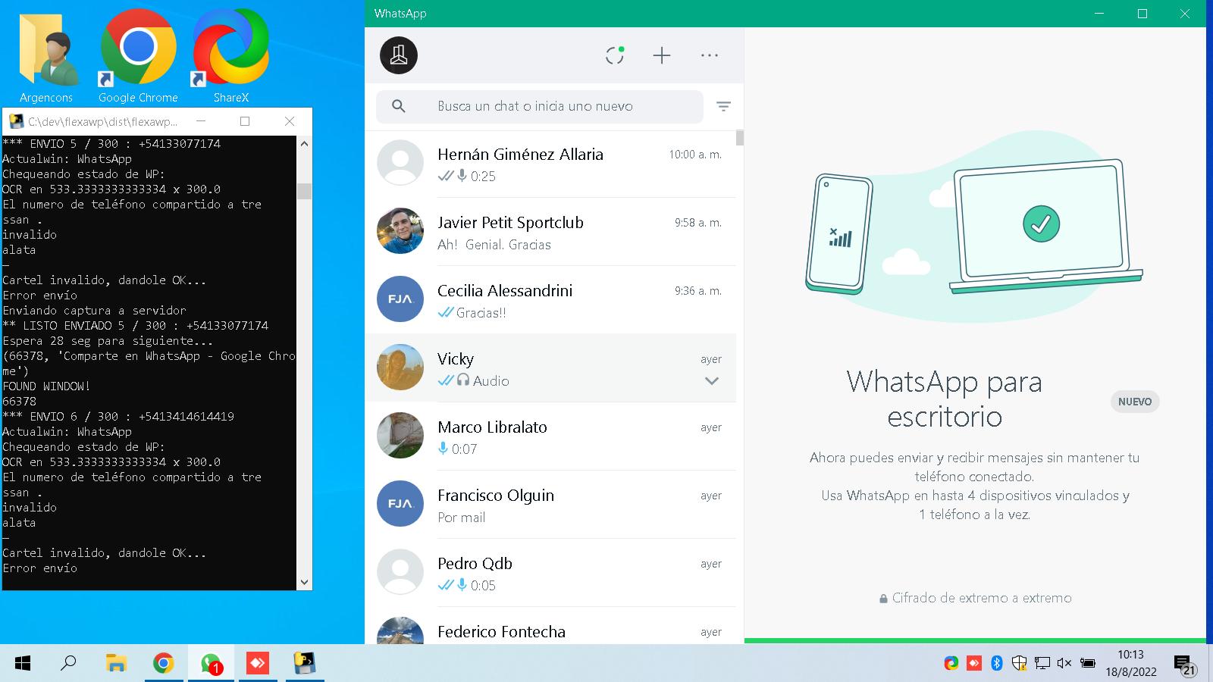This screenshot has width=1213, height=682.
Task: Click Marco Libralato's profile photo
Action: (400, 436)
